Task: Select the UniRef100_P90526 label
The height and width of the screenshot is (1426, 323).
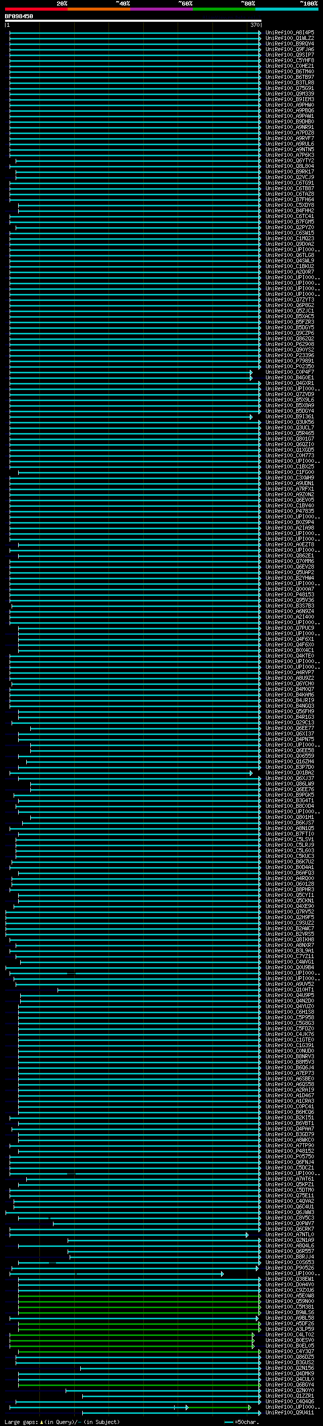Action: click(x=290, y=1267)
